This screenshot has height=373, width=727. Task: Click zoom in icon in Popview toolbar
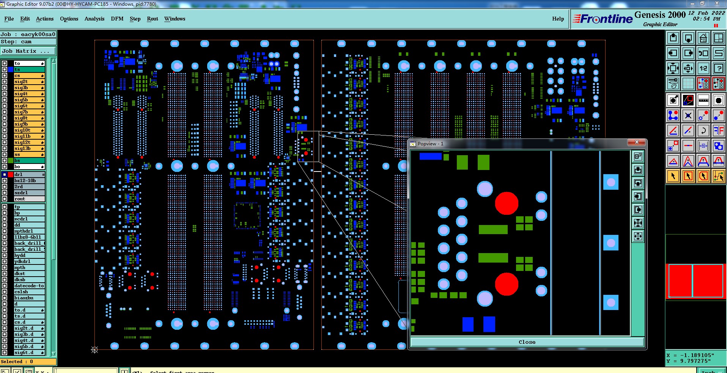pos(638,223)
